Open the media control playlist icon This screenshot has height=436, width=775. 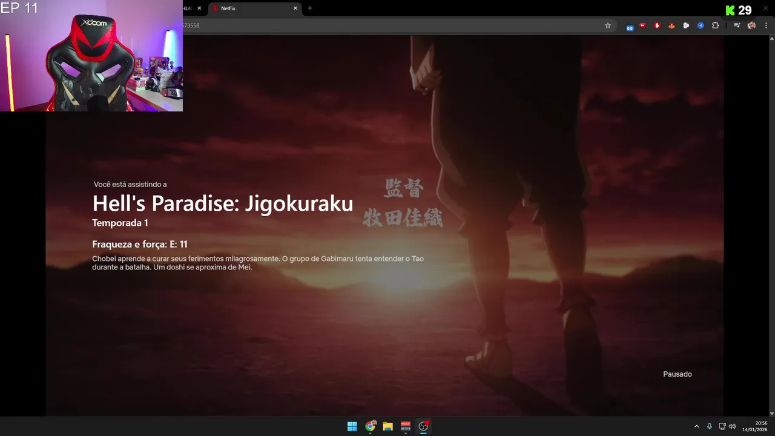coord(737,25)
